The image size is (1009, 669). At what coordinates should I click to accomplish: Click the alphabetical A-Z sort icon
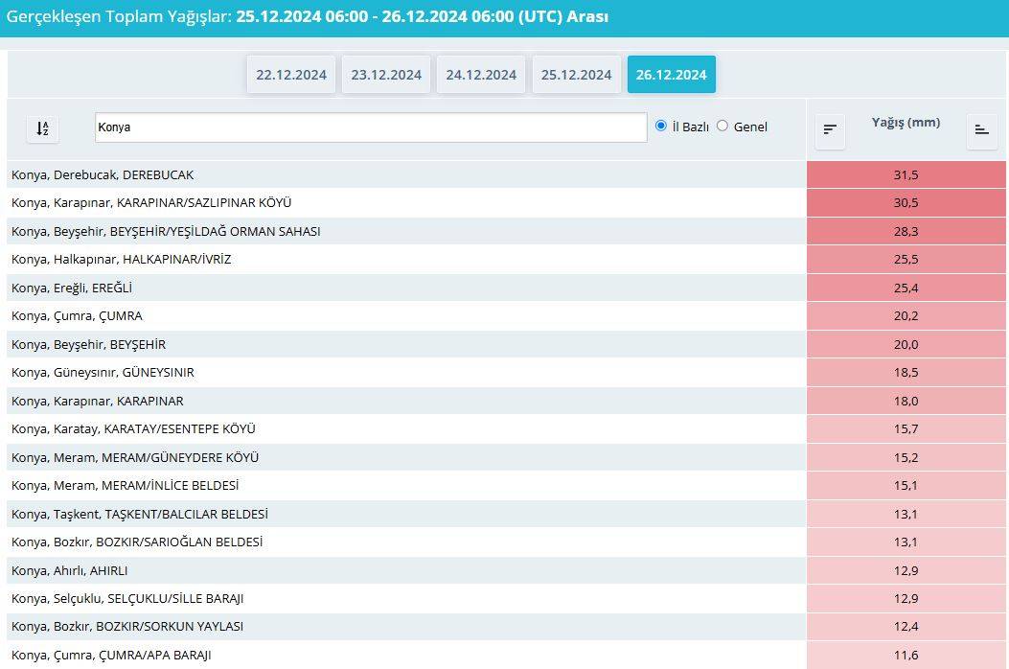pos(42,128)
